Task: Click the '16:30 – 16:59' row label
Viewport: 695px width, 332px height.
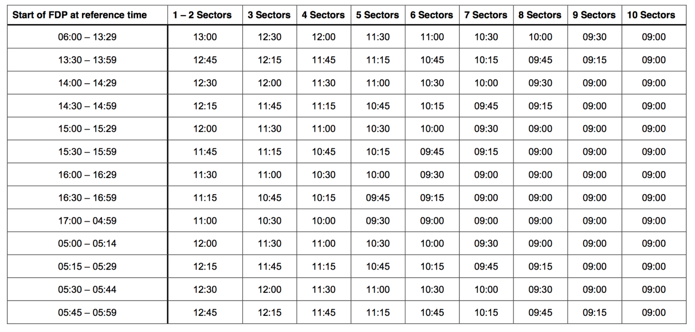Action: 87,198
